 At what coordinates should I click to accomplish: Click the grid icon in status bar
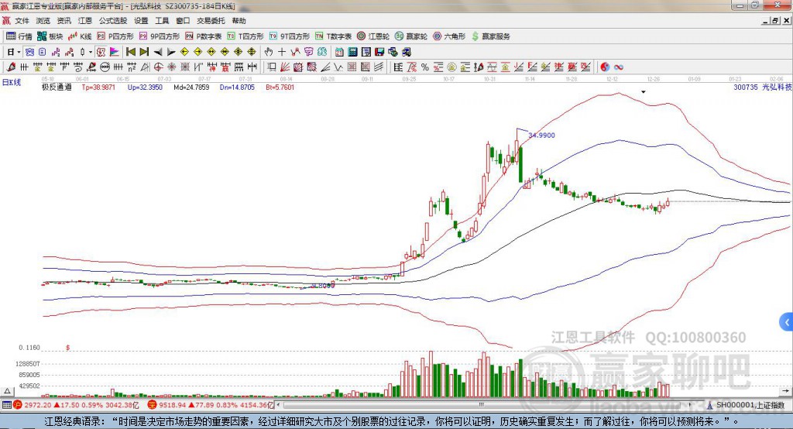coord(6,405)
